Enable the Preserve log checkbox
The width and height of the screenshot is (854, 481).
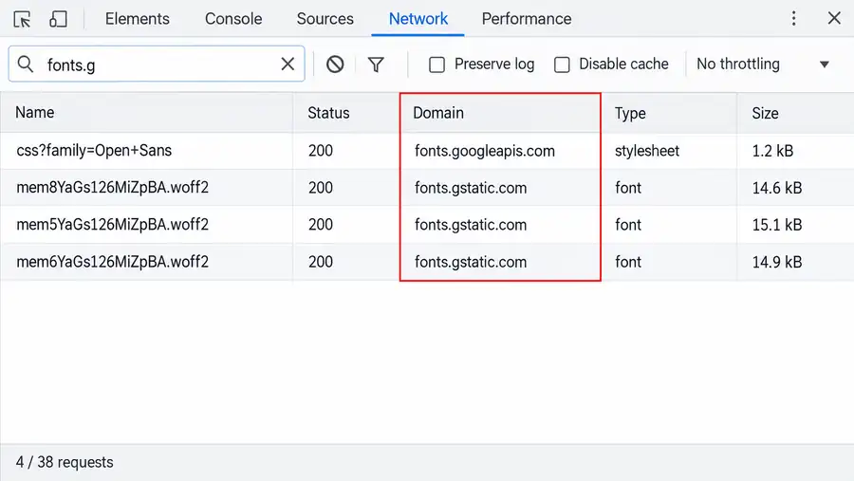pyautogui.click(x=436, y=65)
